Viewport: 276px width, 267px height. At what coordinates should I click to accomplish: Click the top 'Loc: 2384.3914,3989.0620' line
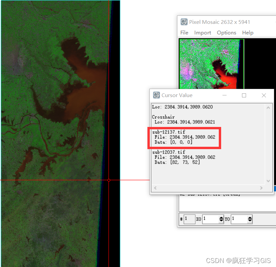pos(182,107)
